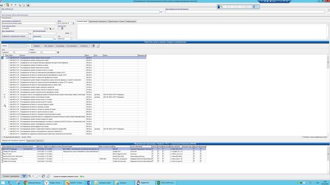
Task: Click the Услуга column header in services grid
Action: [x=53, y=55]
